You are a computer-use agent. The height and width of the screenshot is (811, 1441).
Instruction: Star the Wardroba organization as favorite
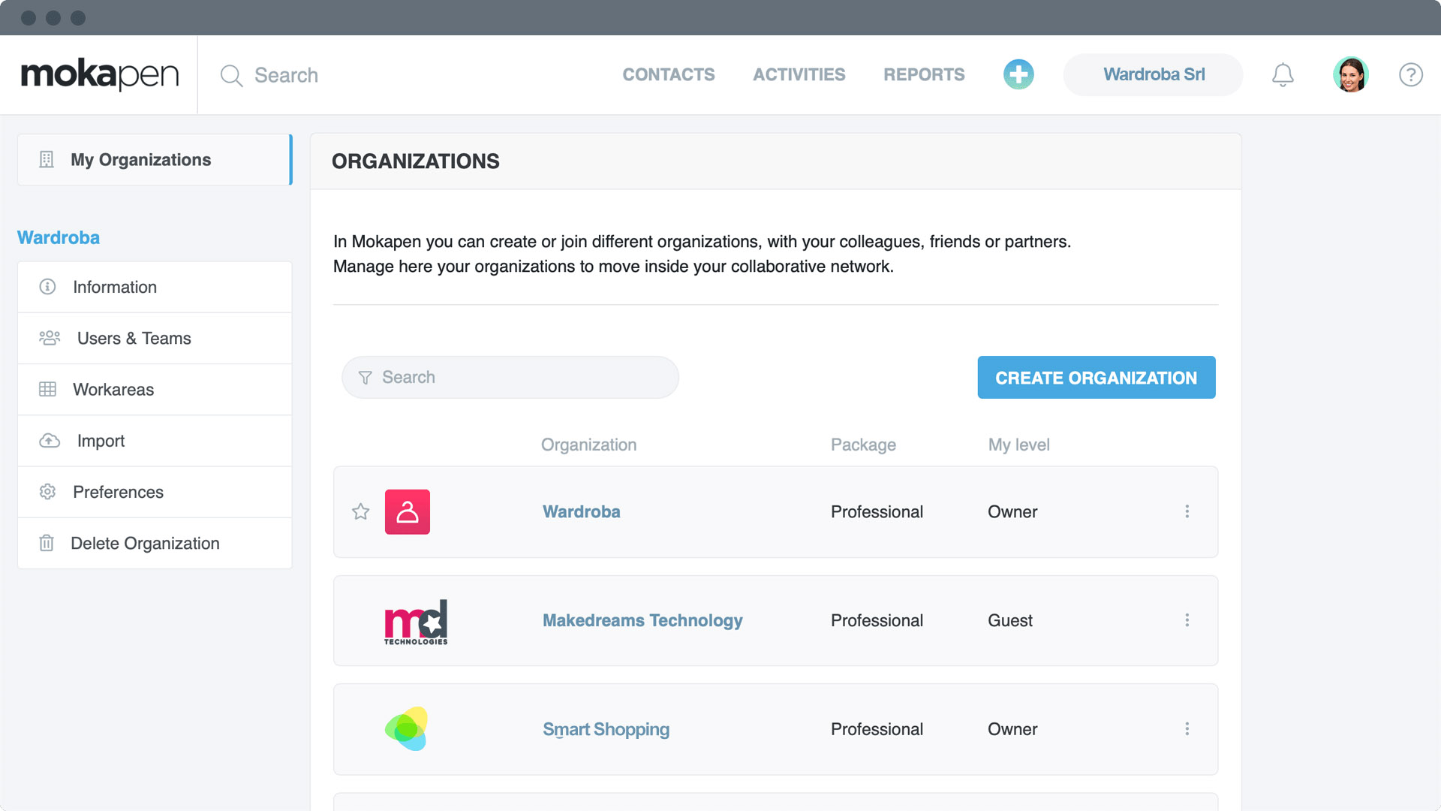[360, 511]
